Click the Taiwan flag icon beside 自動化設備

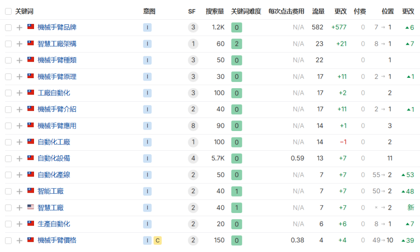point(30,158)
